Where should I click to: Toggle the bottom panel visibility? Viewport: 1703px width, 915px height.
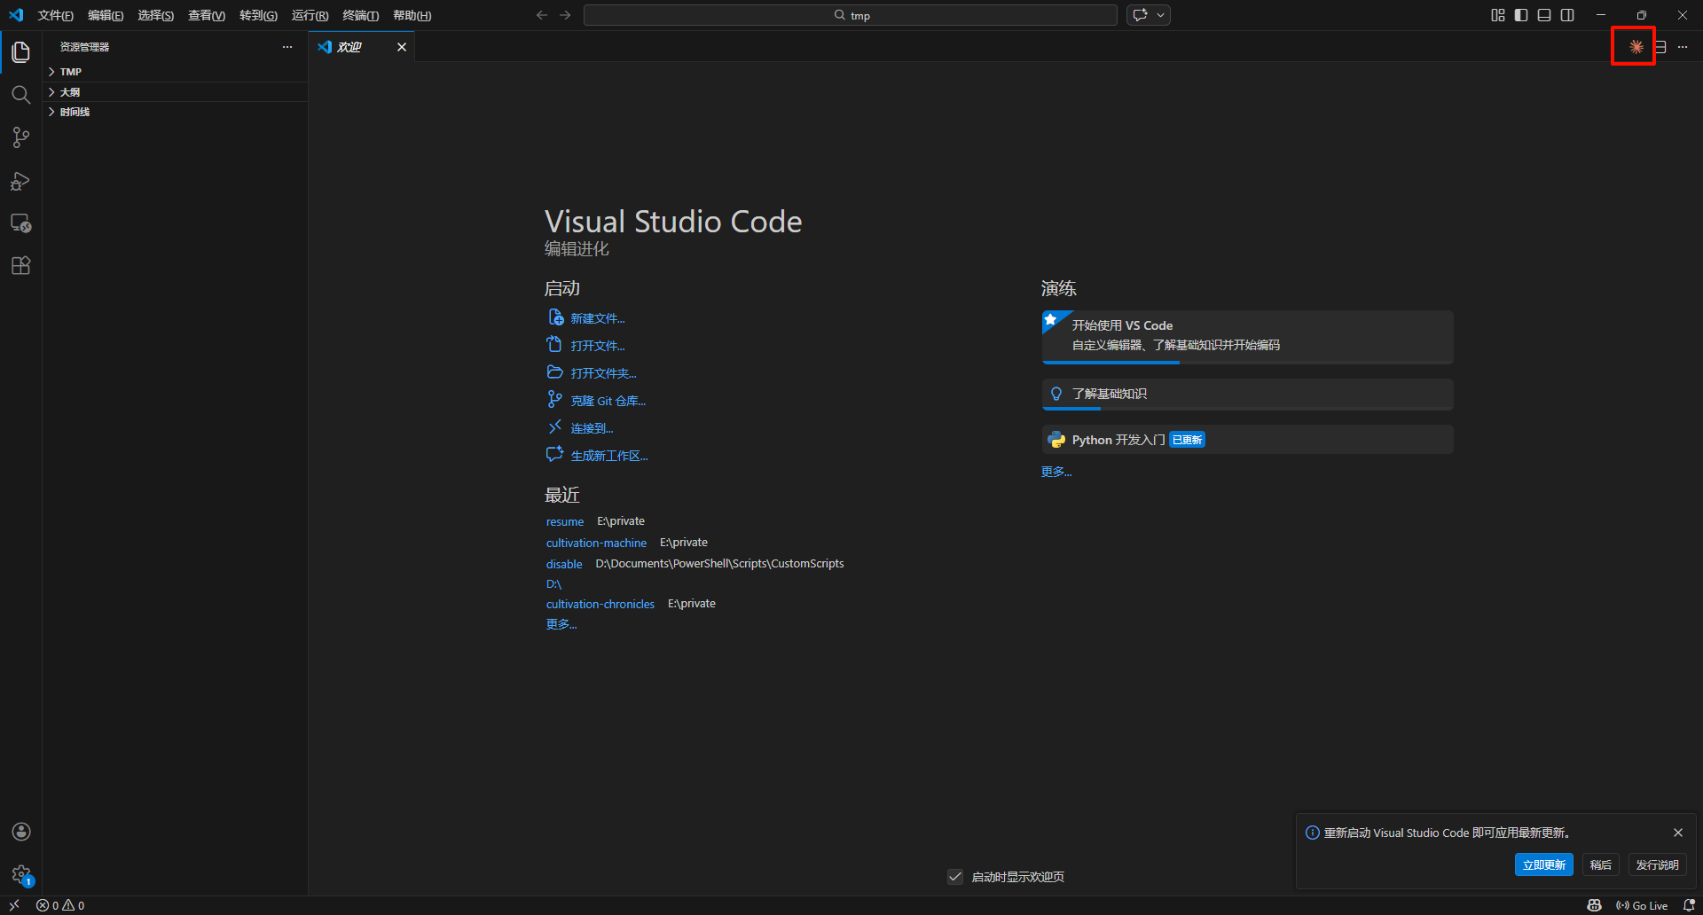[x=1544, y=15]
